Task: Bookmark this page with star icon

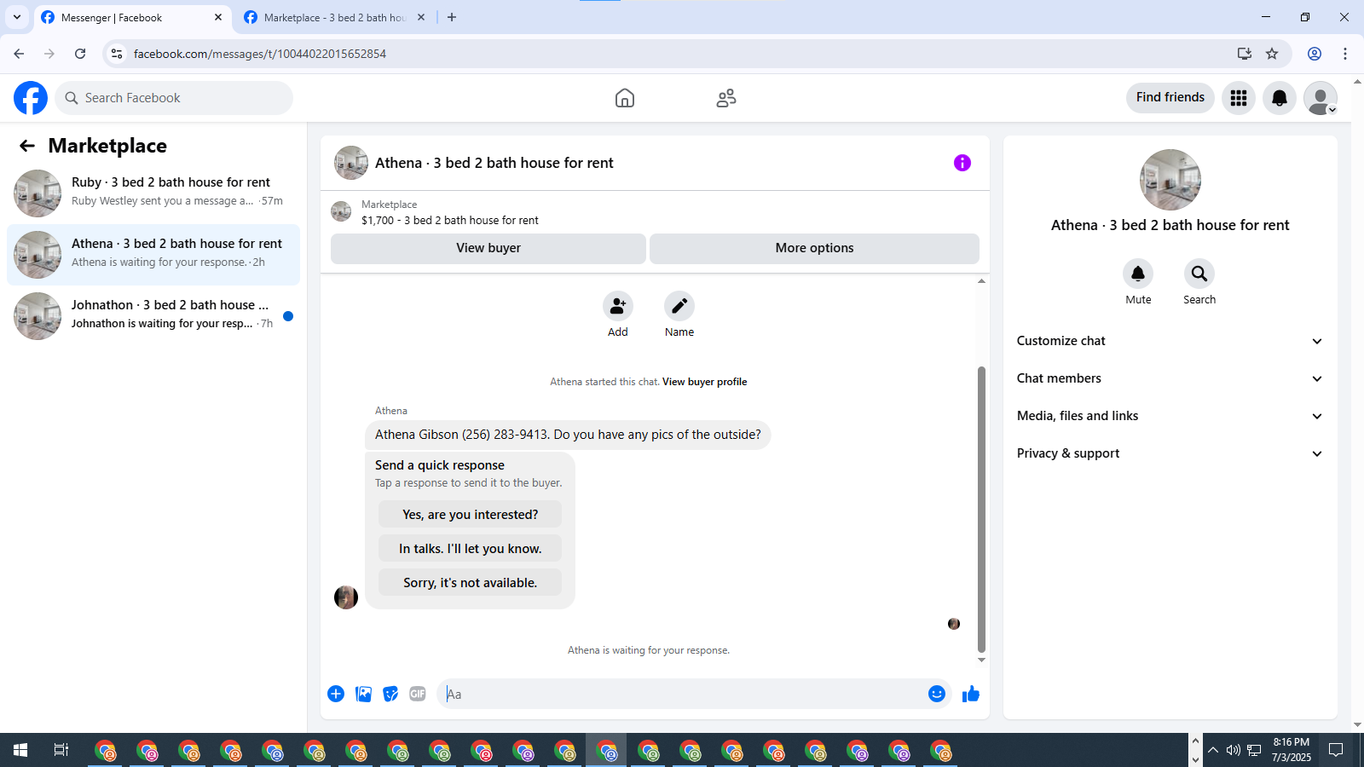Action: tap(1272, 54)
